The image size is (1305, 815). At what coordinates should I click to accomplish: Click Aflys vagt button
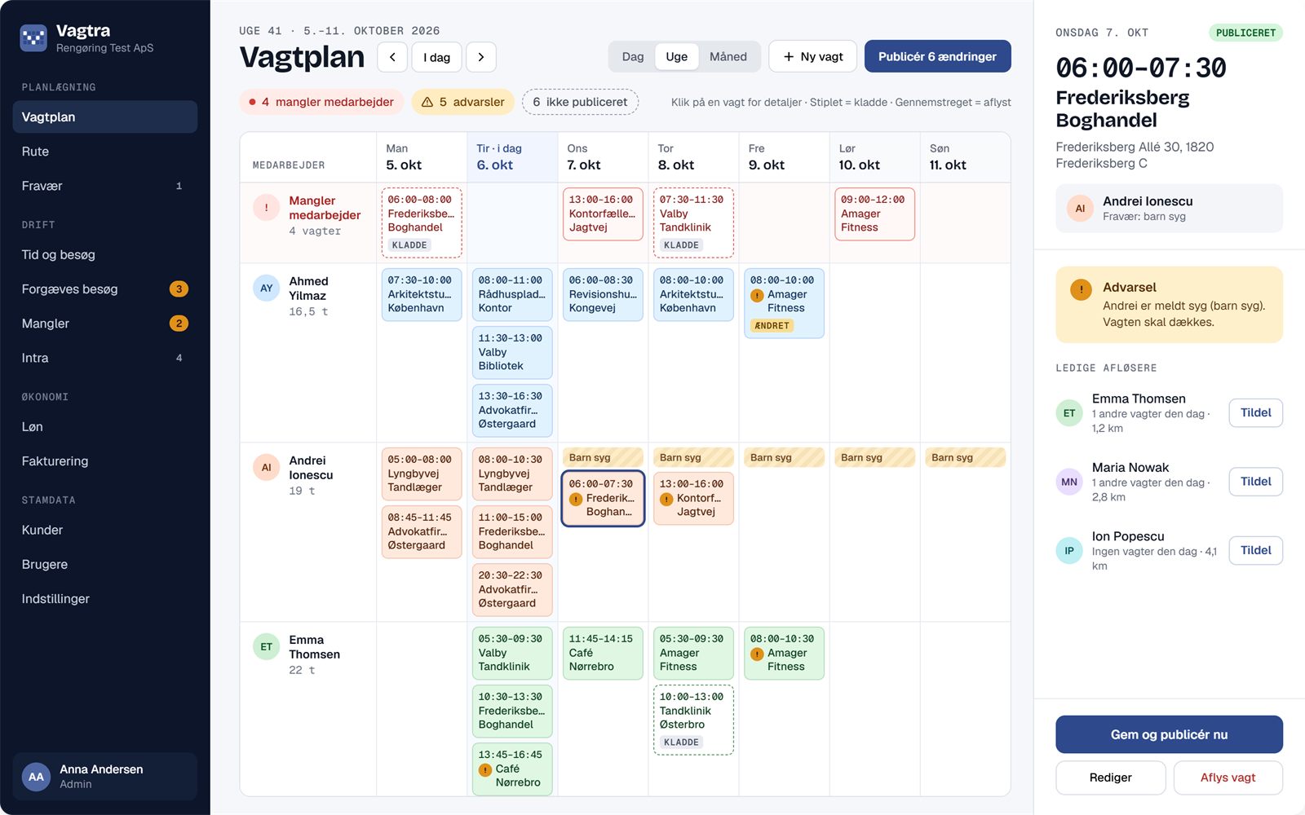click(x=1228, y=778)
